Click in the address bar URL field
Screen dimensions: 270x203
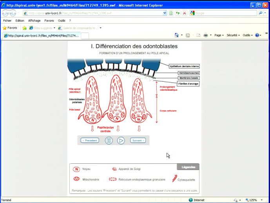[x=93, y=13]
